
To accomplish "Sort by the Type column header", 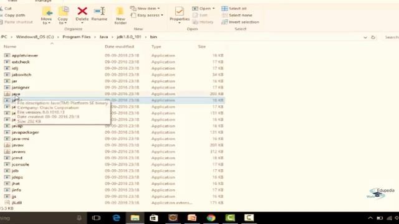I will 156,47.
